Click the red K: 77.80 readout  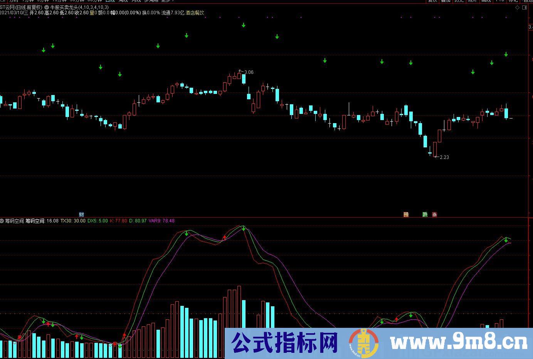pyautogui.click(x=118, y=221)
